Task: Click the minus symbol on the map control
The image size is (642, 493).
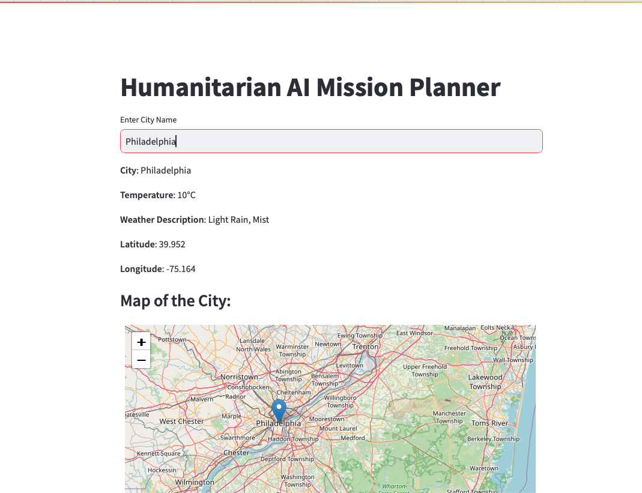Action: point(141,359)
